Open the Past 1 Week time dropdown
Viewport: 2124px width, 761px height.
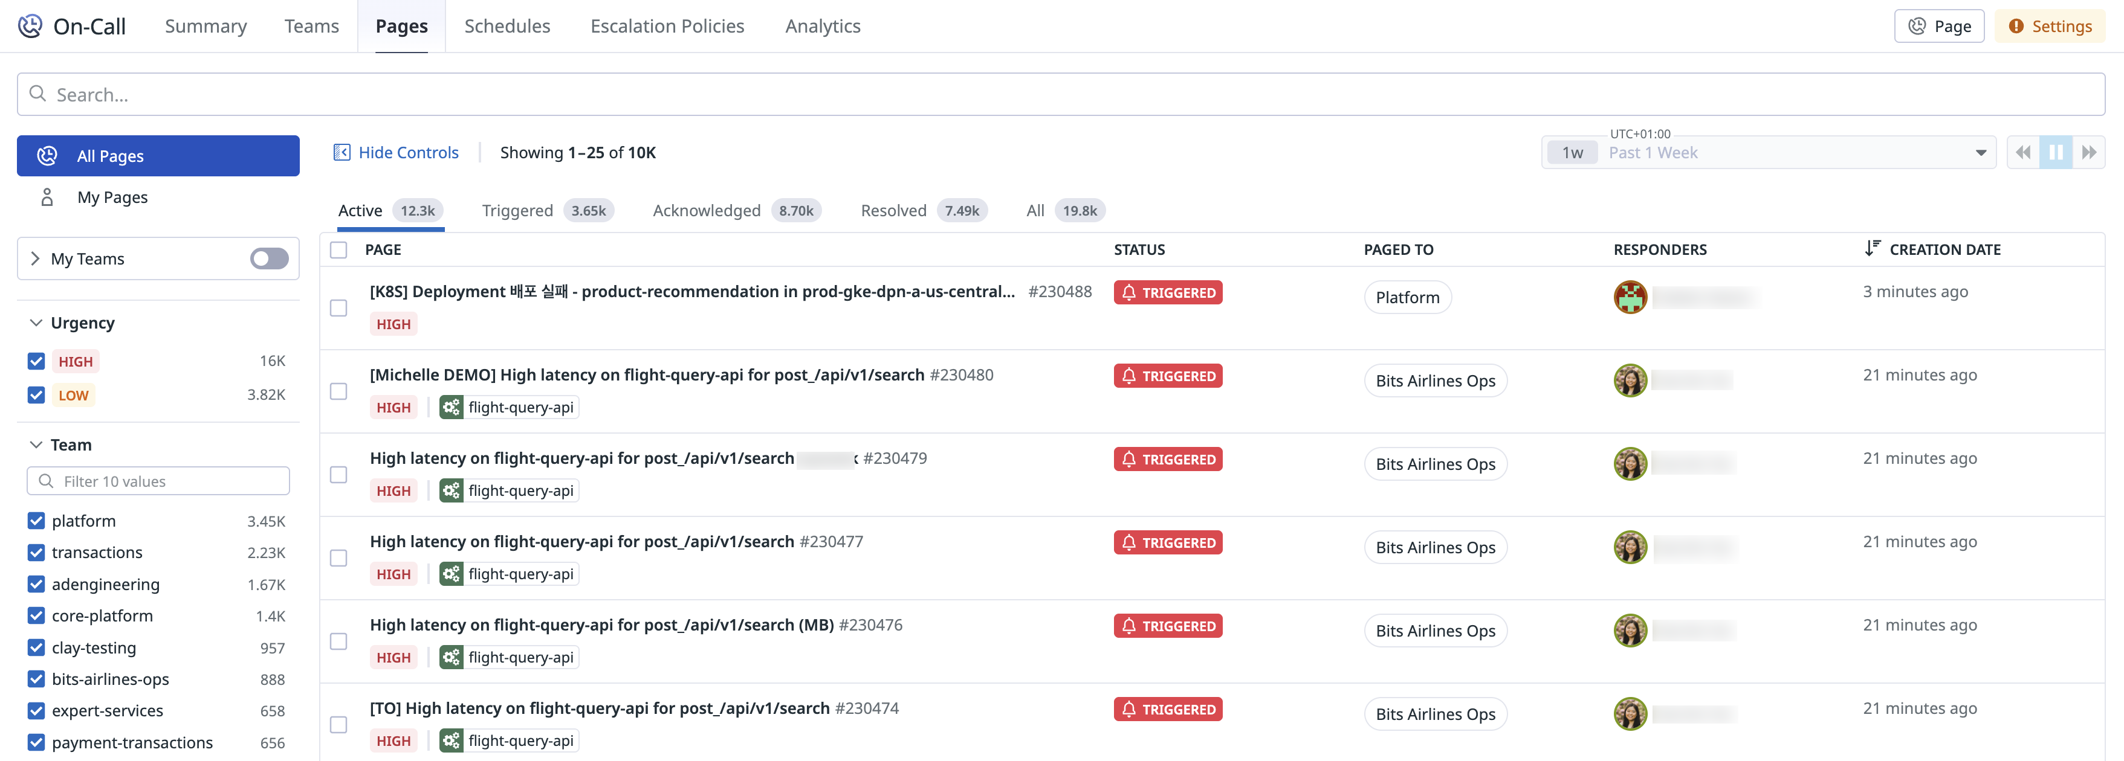(1980, 152)
